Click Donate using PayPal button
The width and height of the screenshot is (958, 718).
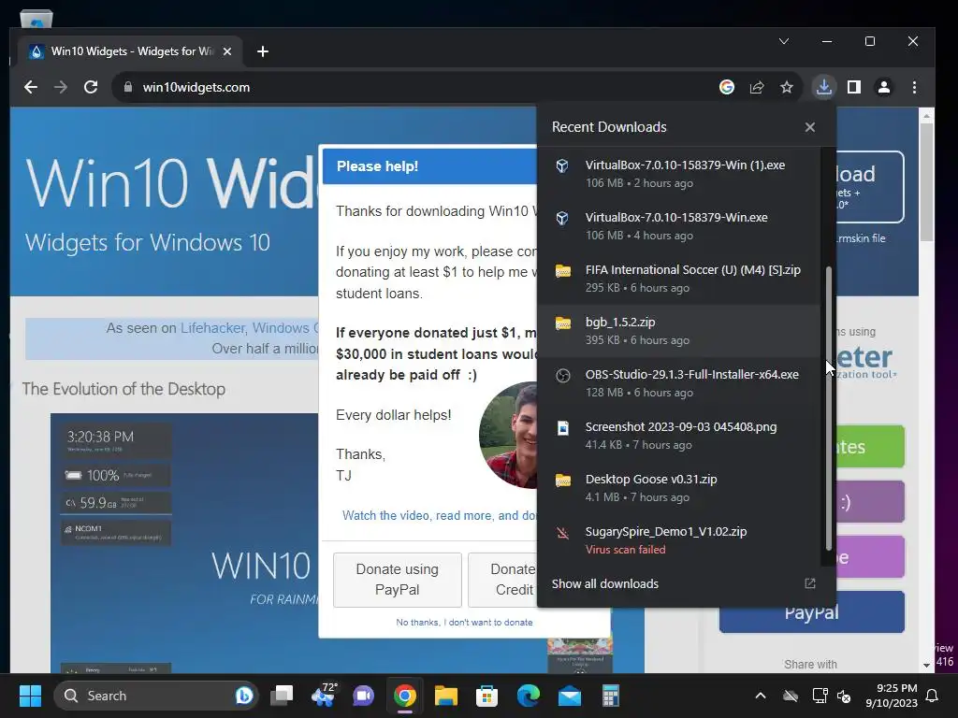(397, 580)
